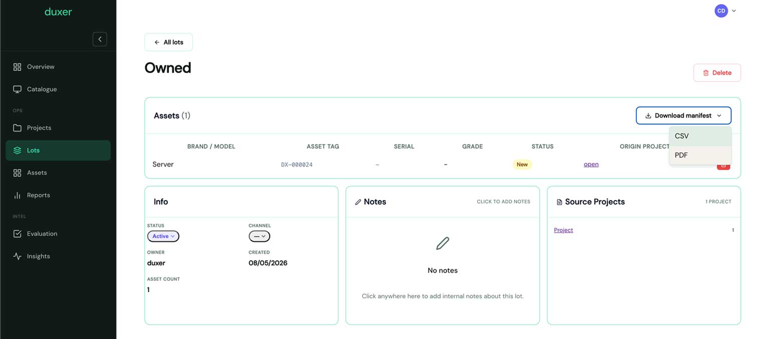The image size is (769, 339).
Task: Click the Evaluation checkbox icon
Action: tap(17, 233)
